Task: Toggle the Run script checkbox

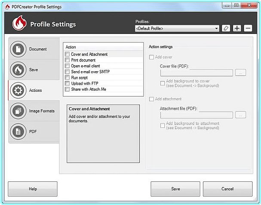Action: [67, 78]
